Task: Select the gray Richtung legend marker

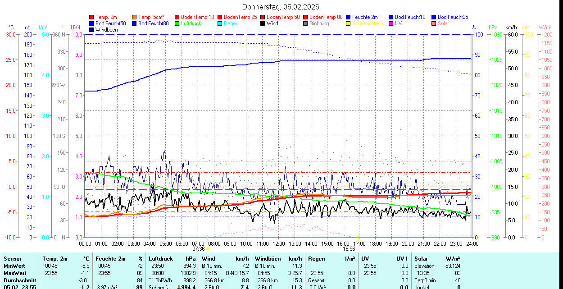Action: pyautogui.click(x=306, y=23)
